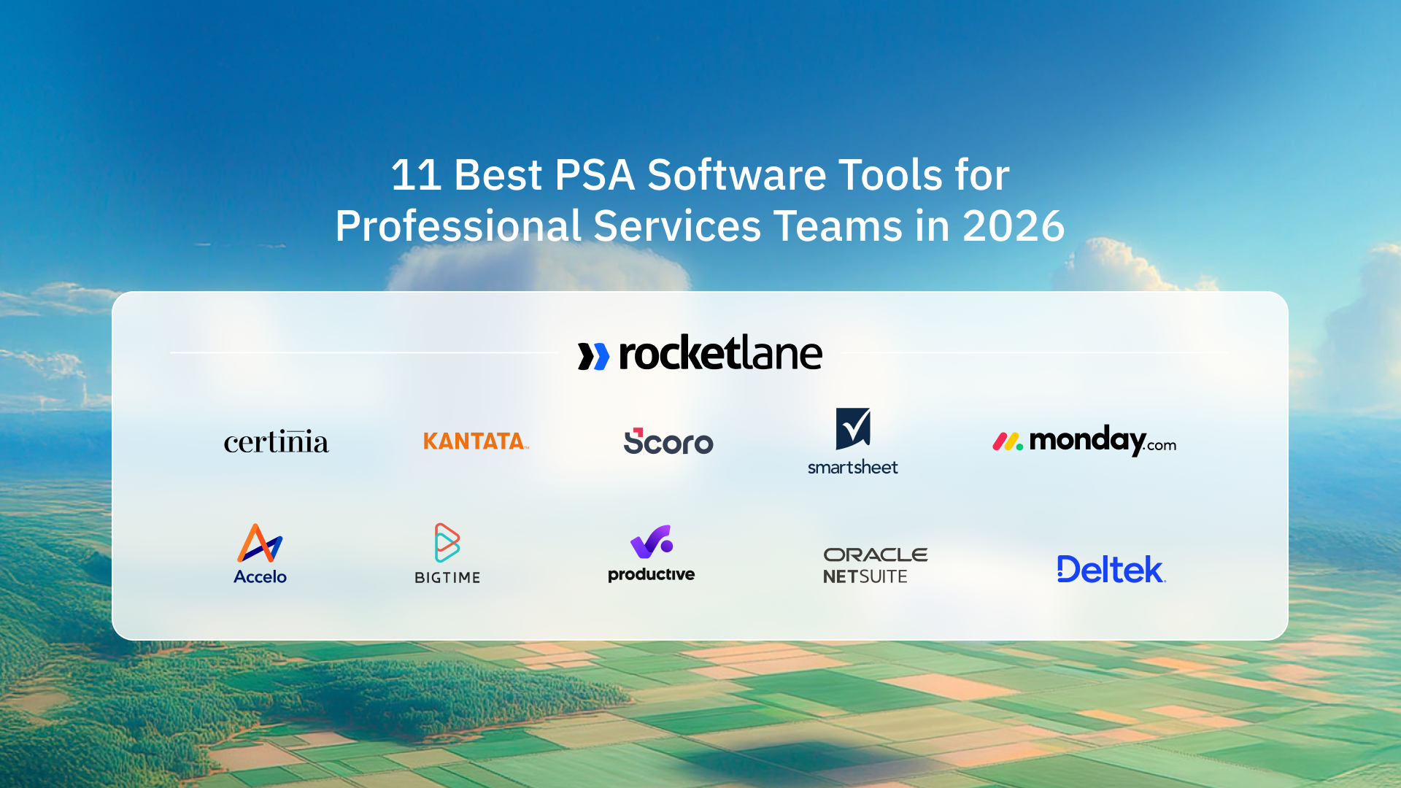Screen dimensions: 1401x788
Task: Select the orange Kantata logo
Action: (x=476, y=441)
